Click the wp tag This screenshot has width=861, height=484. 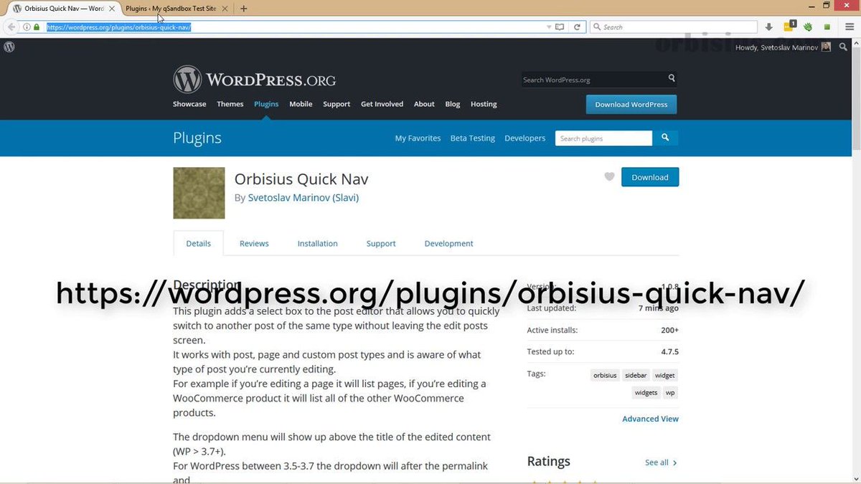(669, 392)
